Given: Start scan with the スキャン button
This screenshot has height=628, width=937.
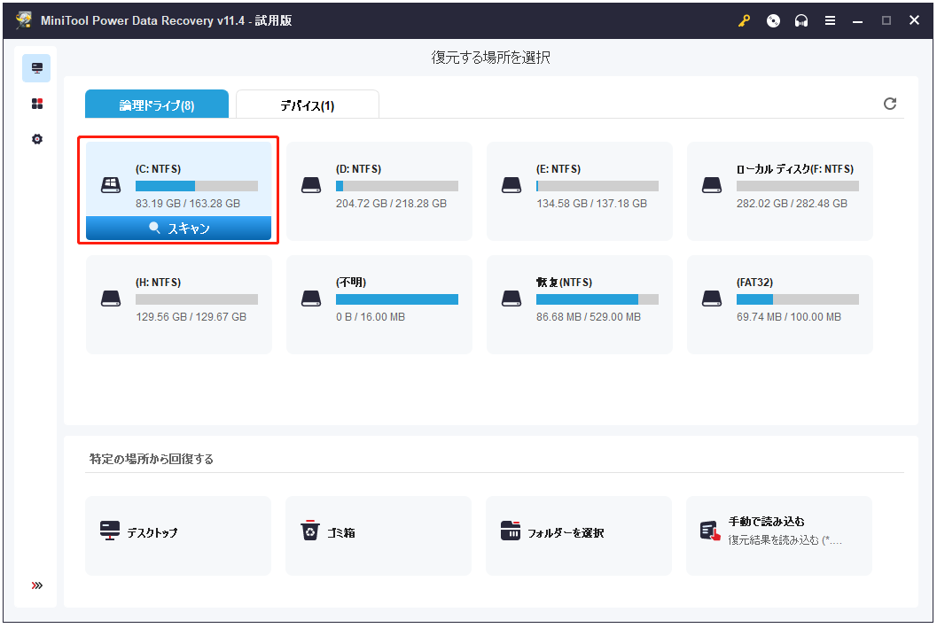Looking at the screenshot, I should [x=179, y=228].
